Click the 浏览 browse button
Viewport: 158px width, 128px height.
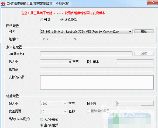point(144,54)
